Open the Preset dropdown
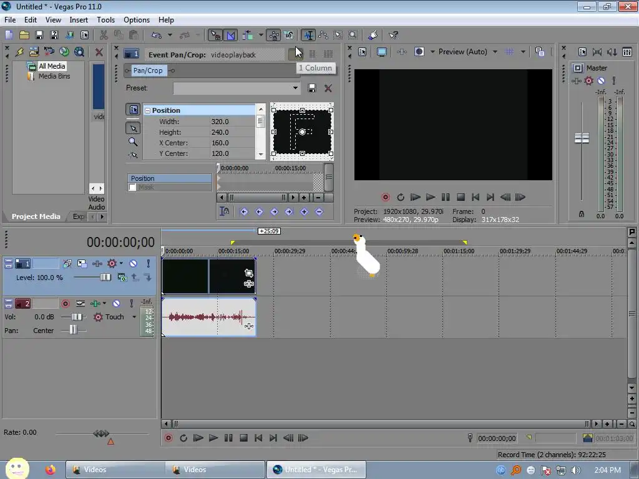 pyautogui.click(x=295, y=88)
